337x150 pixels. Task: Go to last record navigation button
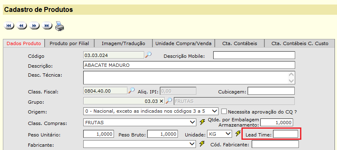pos(47,26)
